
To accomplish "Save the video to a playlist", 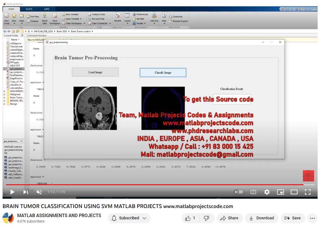I will (292, 218).
